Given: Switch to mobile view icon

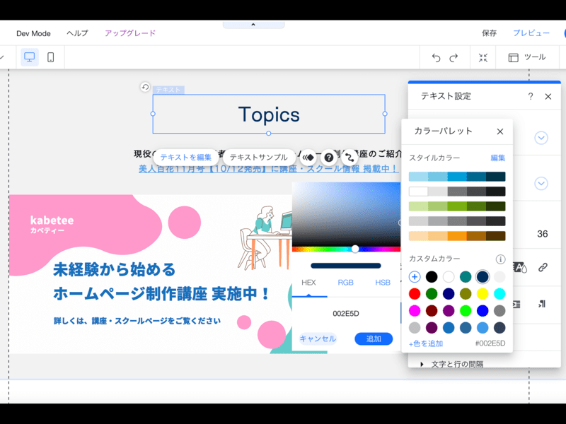Looking at the screenshot, I should pyautogui.click(x=51, y=57).
